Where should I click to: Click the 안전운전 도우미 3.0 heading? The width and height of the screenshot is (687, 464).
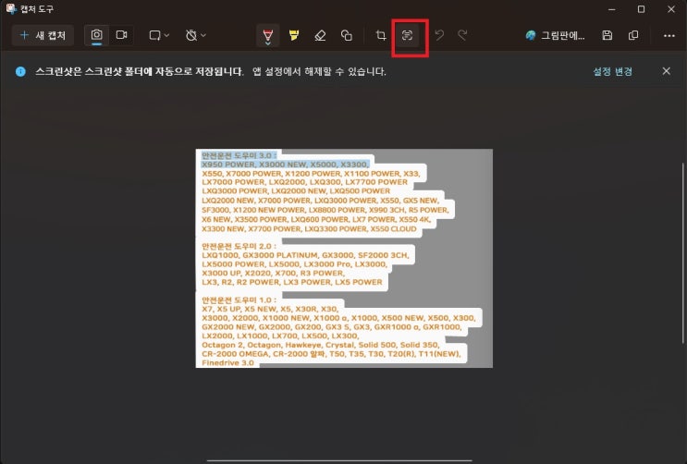click(239, 155)
